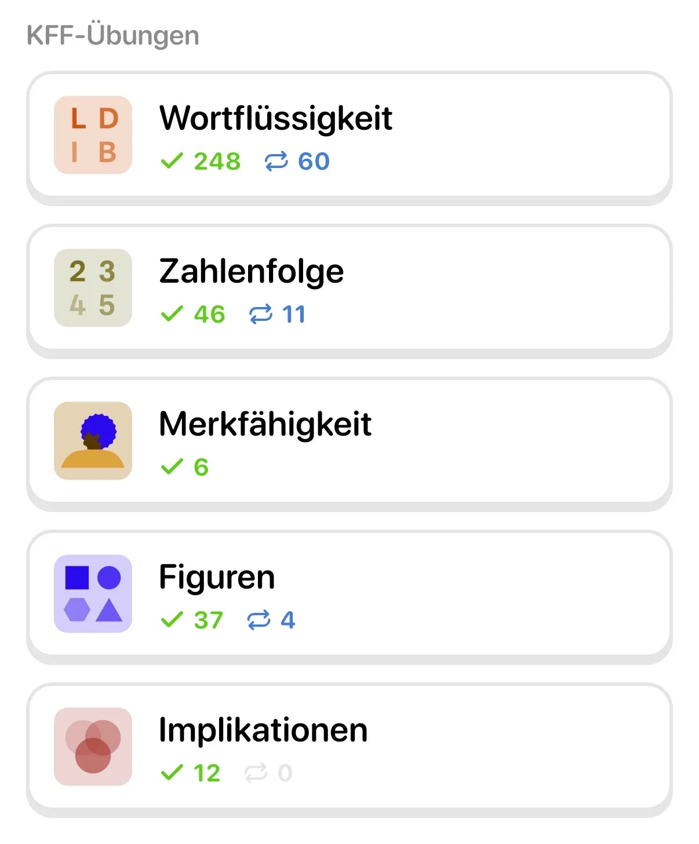Click the 37 completed count for Figuren
The image size is (699, 844).
(x=208, y=620)
